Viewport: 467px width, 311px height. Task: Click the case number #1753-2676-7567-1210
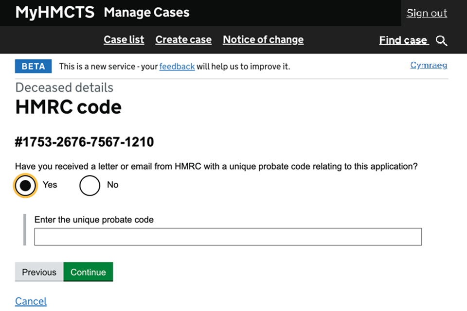click(x=84, y=142)
